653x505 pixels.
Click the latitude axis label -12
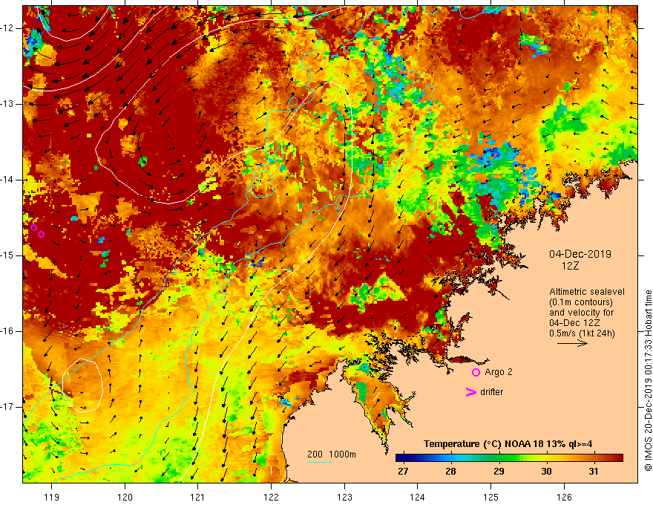tap(7, 28)
